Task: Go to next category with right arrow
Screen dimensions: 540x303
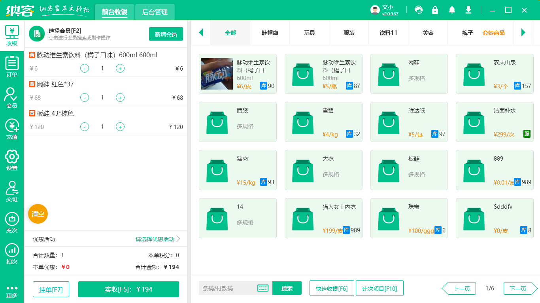Action: (x=523, y=32)
